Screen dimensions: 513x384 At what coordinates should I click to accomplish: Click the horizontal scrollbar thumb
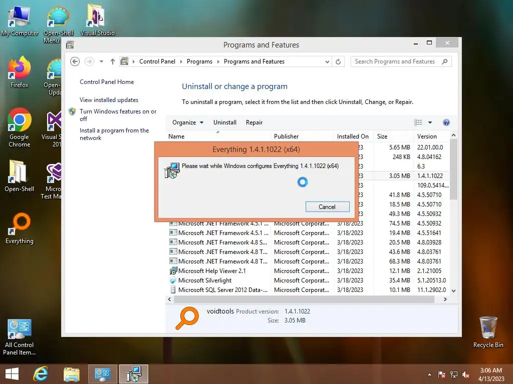click(x=304, y=299)
